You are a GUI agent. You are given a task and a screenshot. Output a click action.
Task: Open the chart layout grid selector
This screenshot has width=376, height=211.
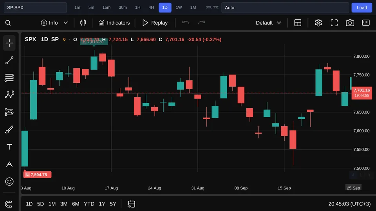(x=298, y=23)
